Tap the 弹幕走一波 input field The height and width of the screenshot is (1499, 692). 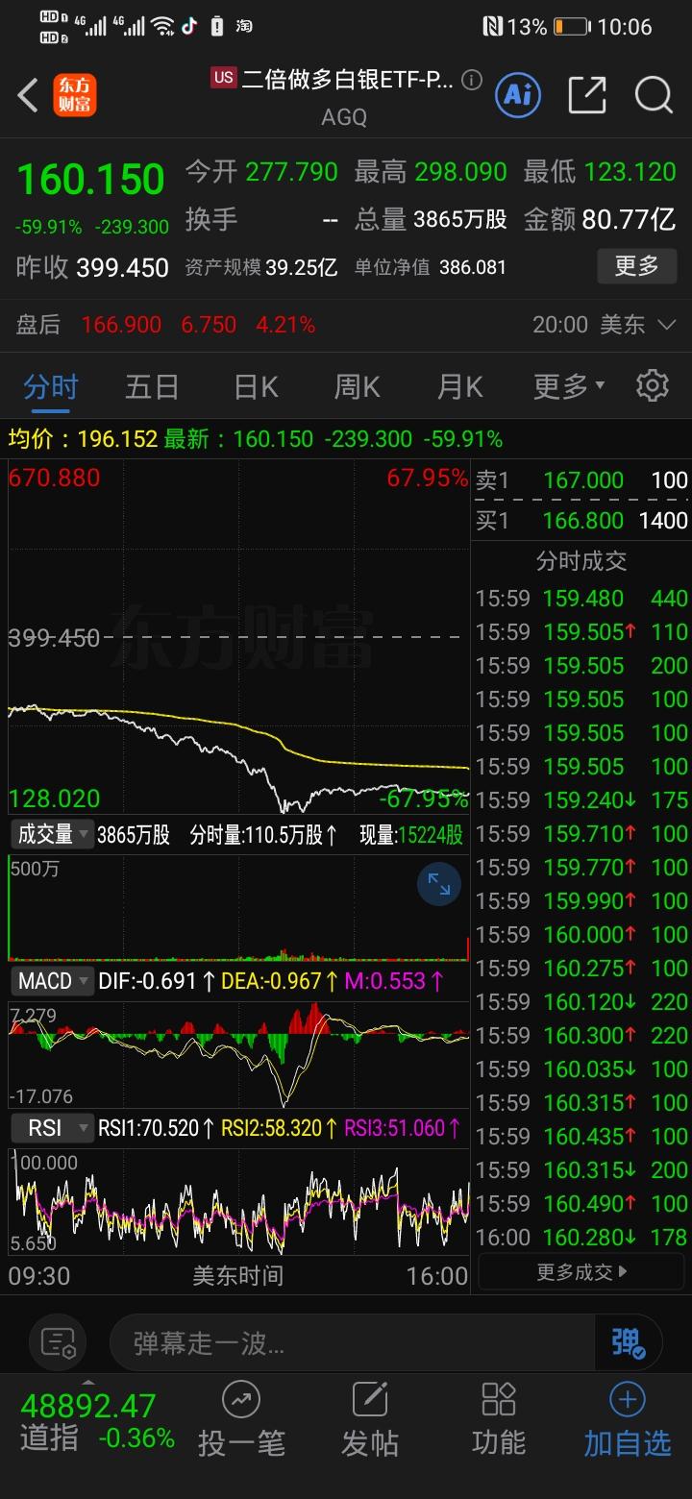coord(352,1341)
